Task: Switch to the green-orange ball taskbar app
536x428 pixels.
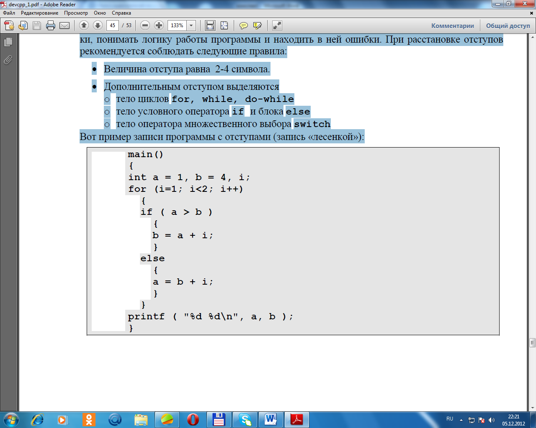Action: point(167,419)
